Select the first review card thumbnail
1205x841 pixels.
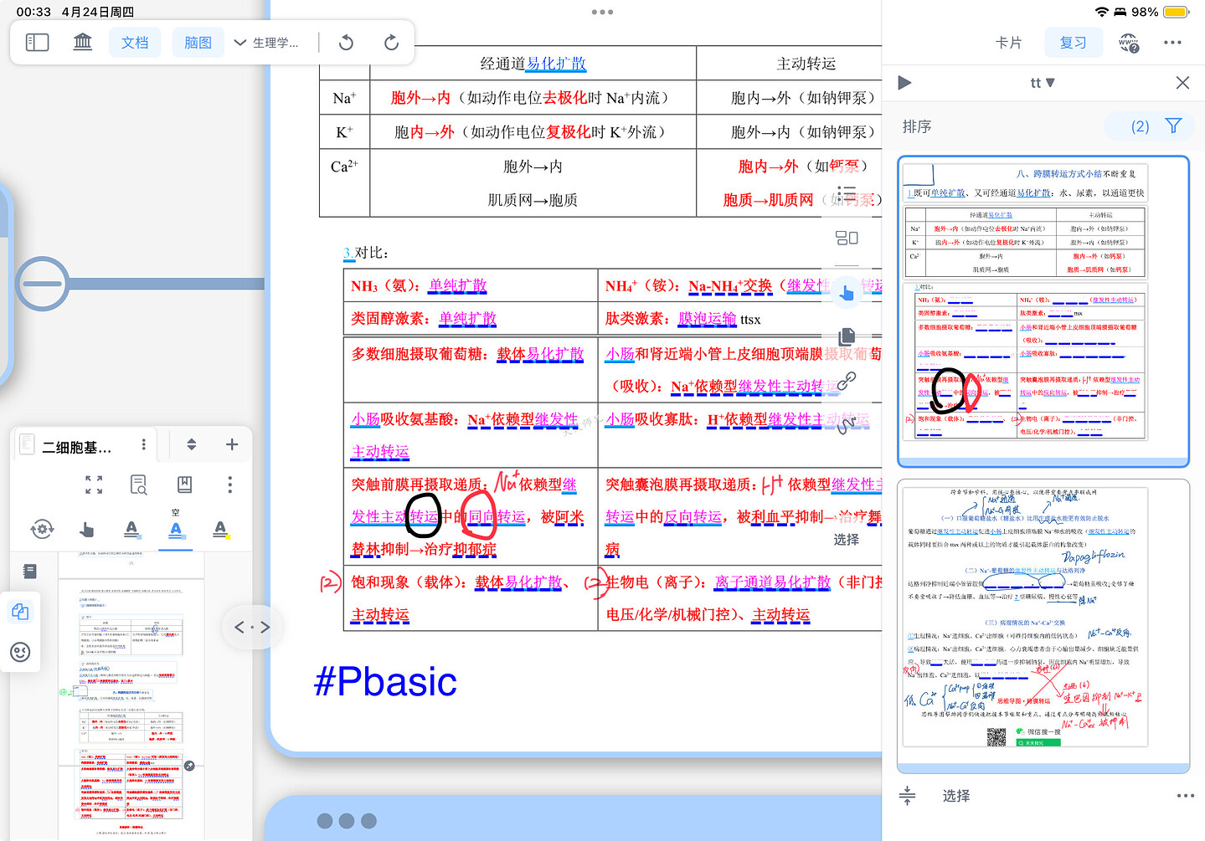point(1043,311)
